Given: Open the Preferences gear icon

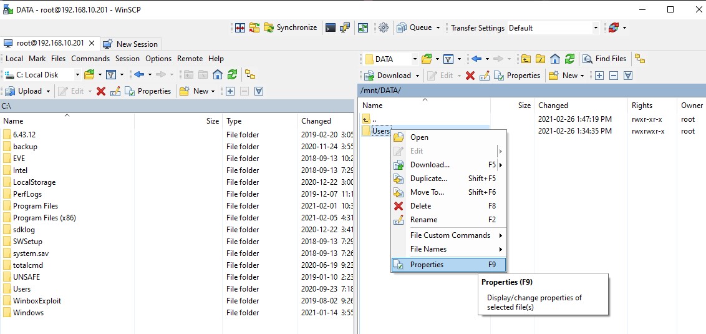Looking at the screenshot, I should pyautogui.click(x=384, y=27).
